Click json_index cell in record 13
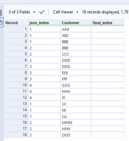Viewport: 129px width, 141px height. tap(44, 104)
